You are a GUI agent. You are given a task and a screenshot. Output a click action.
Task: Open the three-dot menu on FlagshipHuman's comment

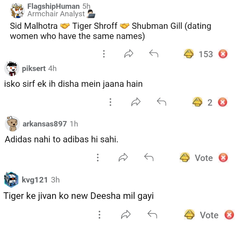click(x=104, y=54)
